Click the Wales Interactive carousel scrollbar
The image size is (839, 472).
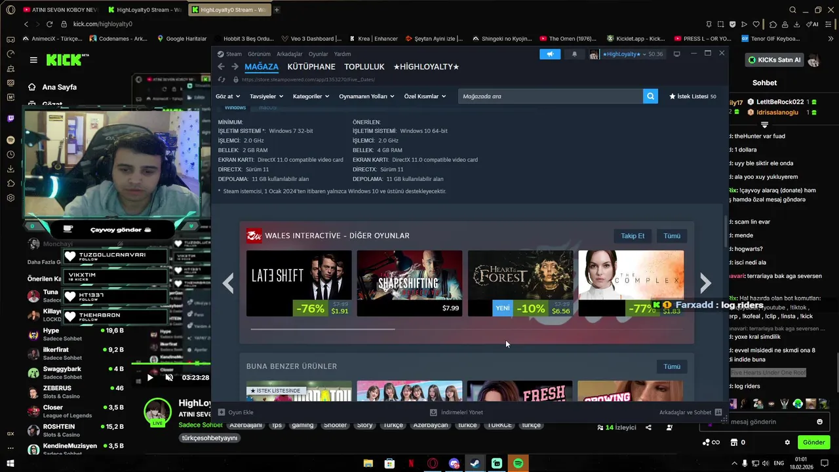click(322, 329)
